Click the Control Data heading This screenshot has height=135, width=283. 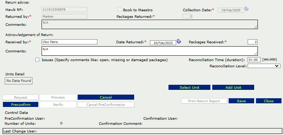(16, 113)
